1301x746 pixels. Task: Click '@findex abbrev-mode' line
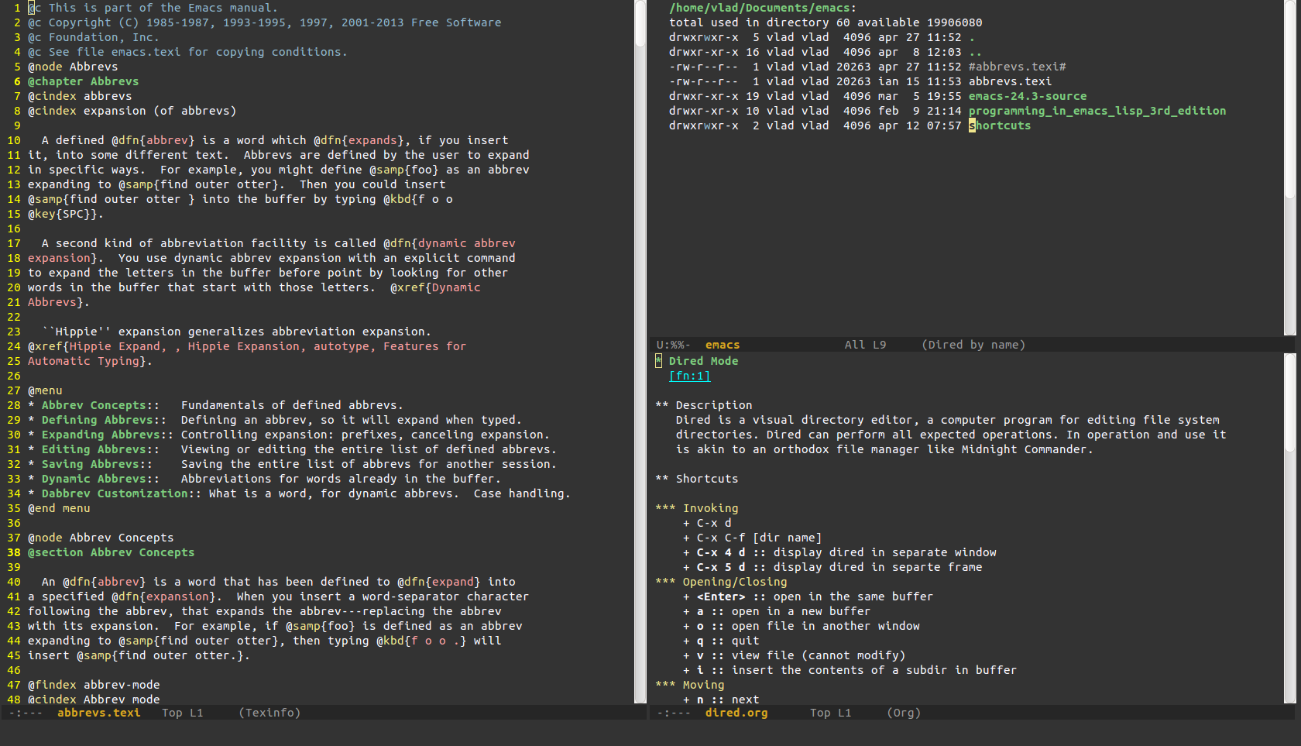pyautogui.click(x=94, y=685)
